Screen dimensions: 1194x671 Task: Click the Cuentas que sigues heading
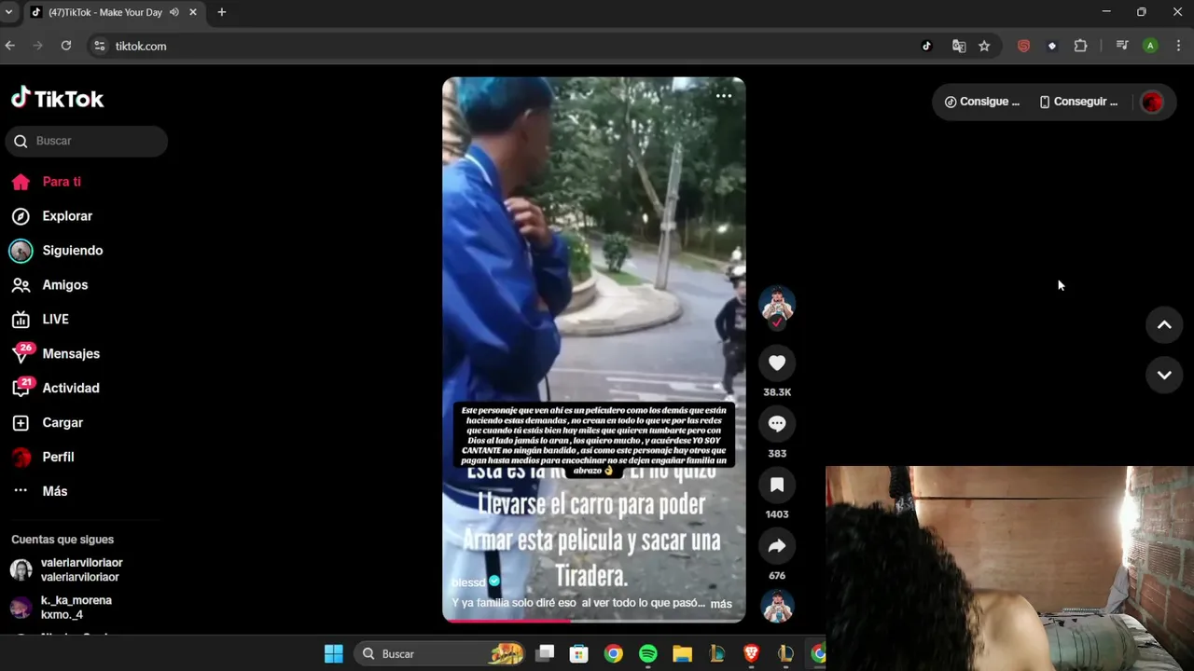coord(62,540)
